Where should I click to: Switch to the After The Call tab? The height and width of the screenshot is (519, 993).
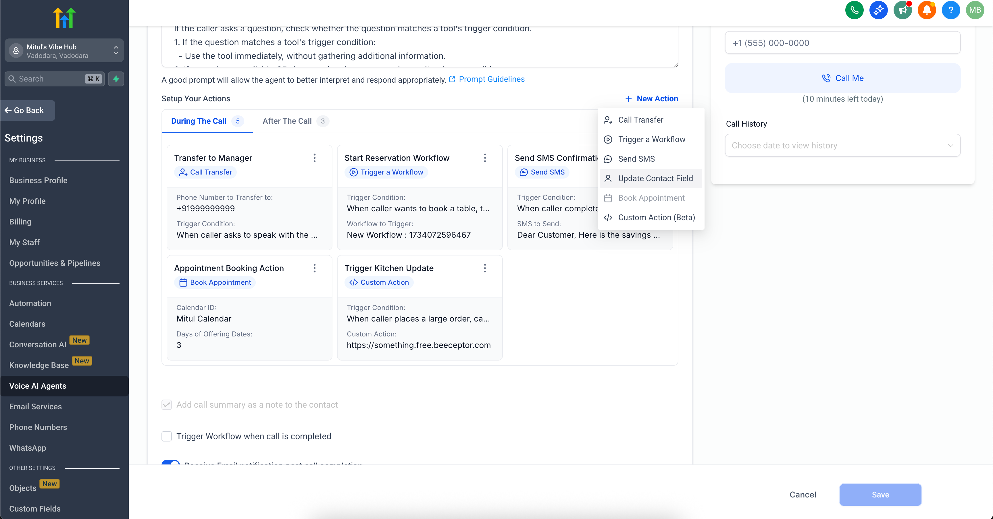pyautogui.click(x=287, y=121)
